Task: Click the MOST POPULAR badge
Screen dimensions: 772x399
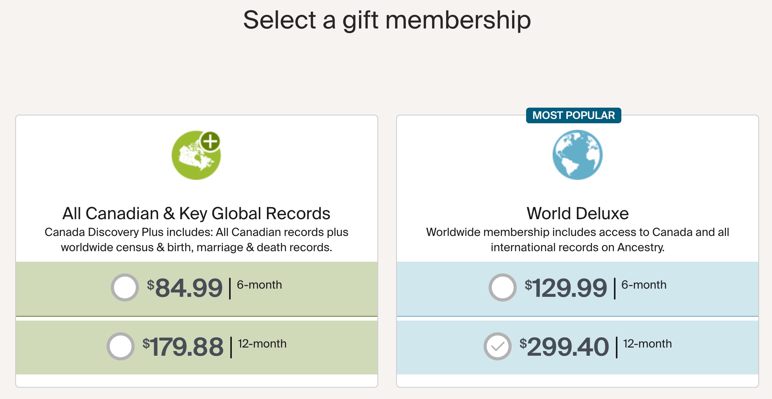Action: coord(574,115)
